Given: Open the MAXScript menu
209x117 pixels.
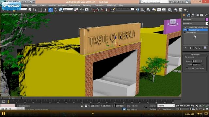Looking at the screenshot, I should tap(111, 5).
